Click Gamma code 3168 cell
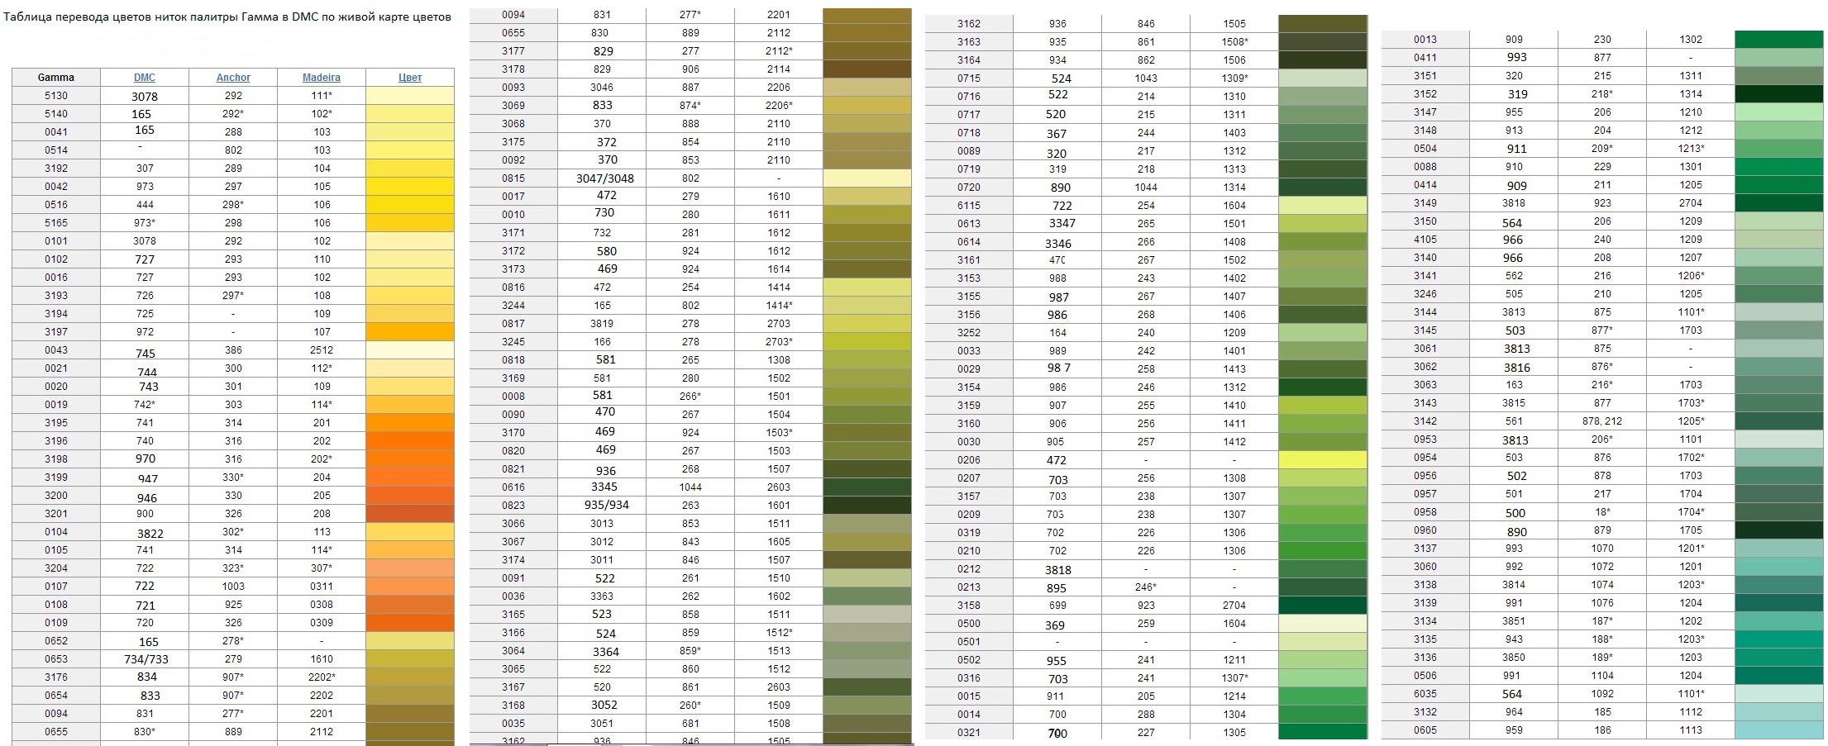1828x746 pixels. 513,706
